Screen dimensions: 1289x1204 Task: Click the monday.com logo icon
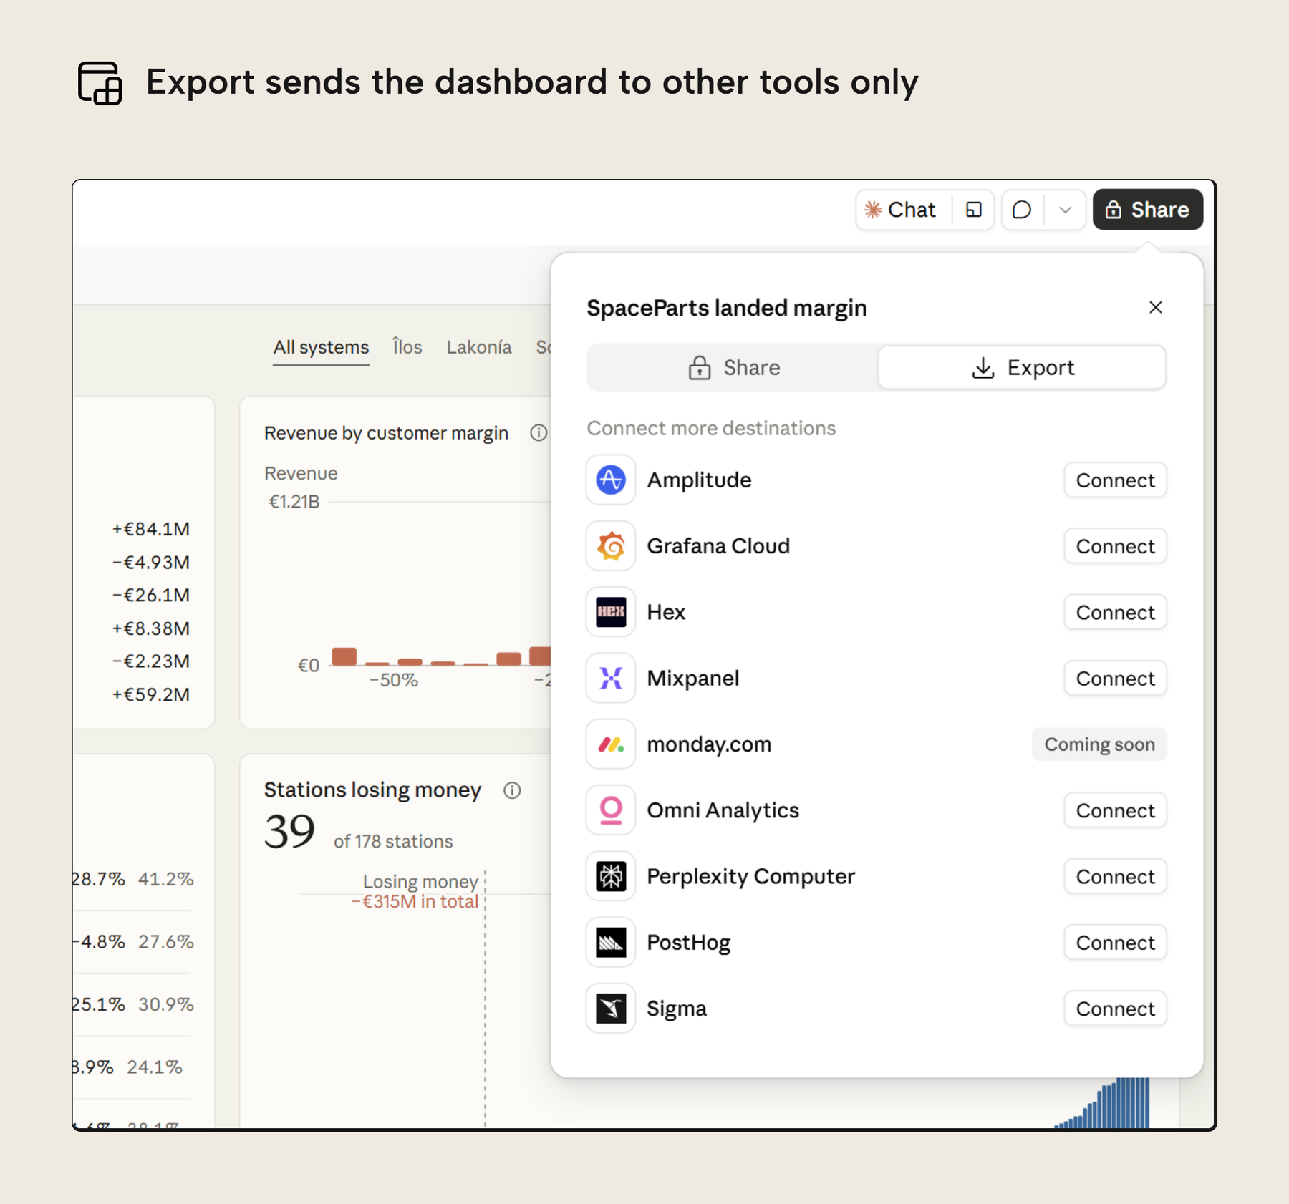point(611,744)
